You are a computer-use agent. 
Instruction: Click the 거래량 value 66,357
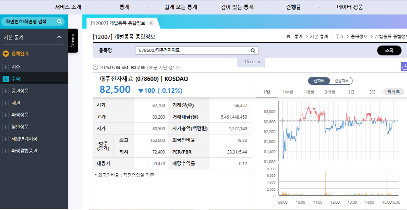[241, 106]
